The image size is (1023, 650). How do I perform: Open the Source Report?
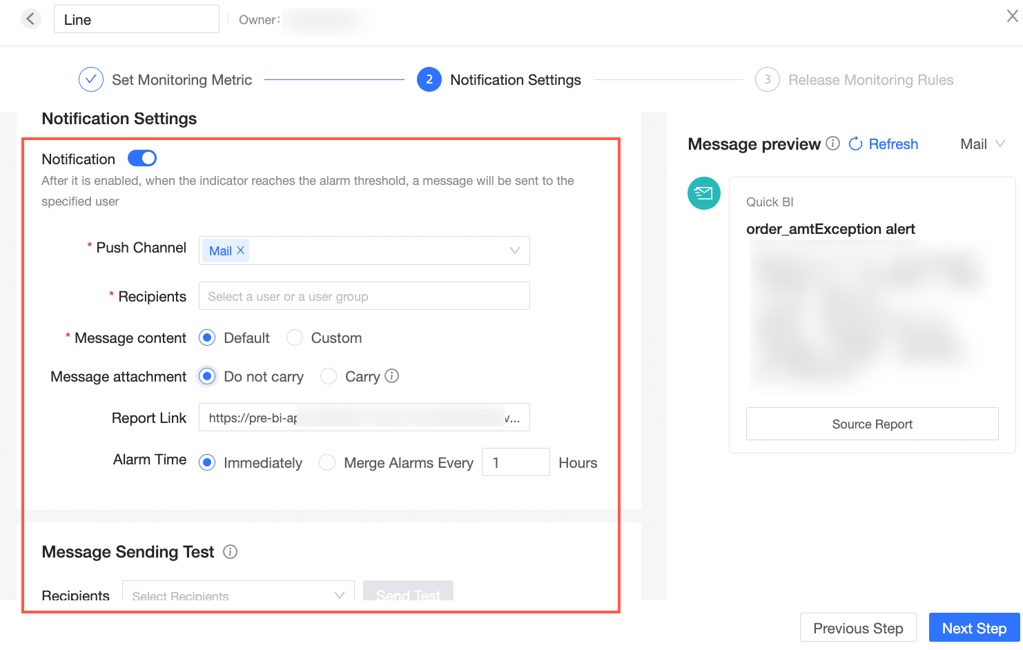click(872, 424)
